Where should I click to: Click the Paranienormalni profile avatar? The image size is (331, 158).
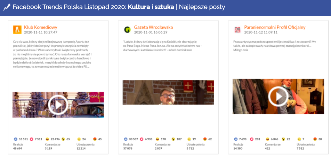[237, 29]
